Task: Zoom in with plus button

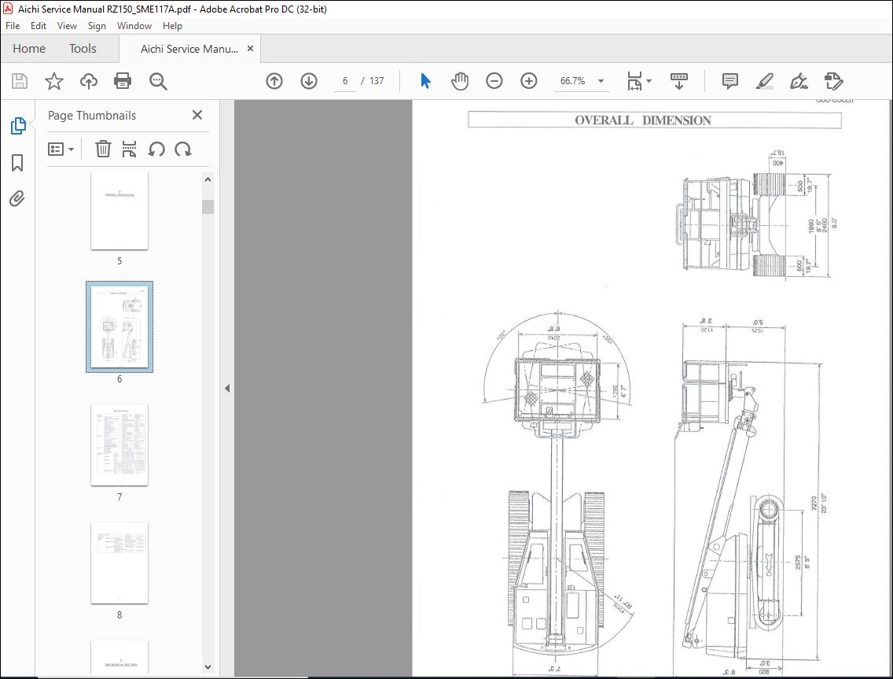Action: pos(529,81)
